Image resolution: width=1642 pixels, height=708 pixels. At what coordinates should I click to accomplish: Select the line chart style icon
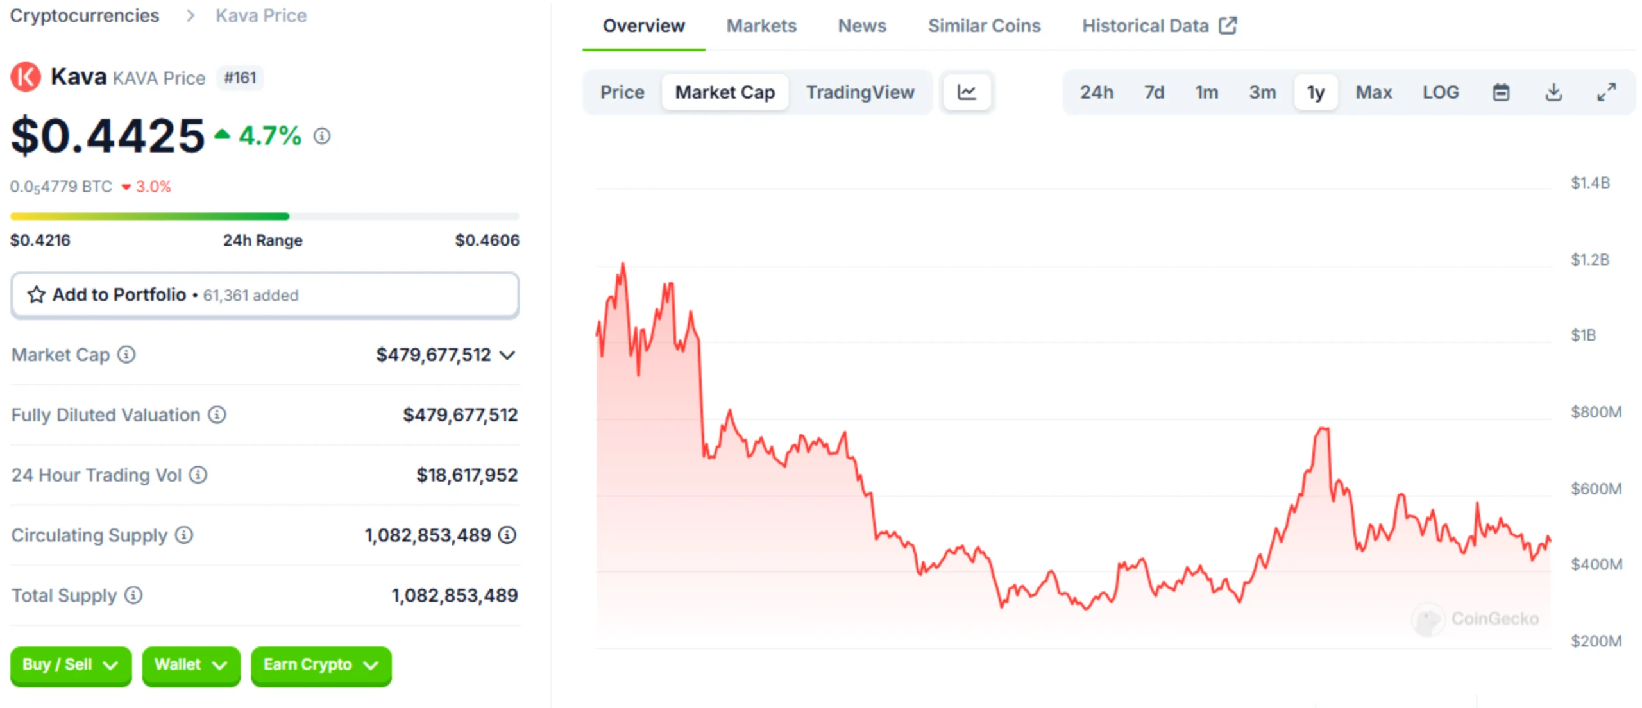(967, 92)
